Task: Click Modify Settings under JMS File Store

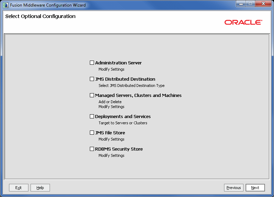Action: click(111, 139)
